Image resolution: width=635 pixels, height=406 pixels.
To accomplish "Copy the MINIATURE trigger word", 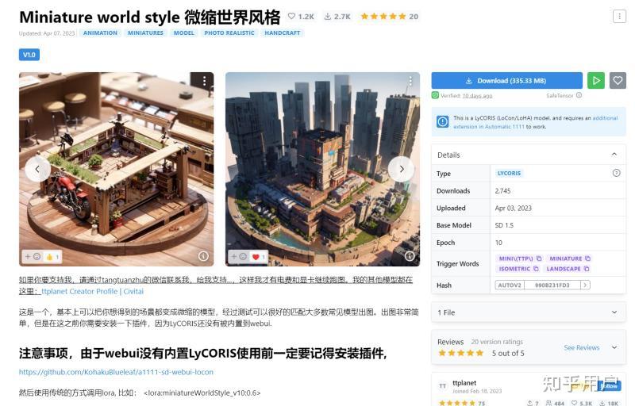I will pyautogui.click(x=587, y=259).
